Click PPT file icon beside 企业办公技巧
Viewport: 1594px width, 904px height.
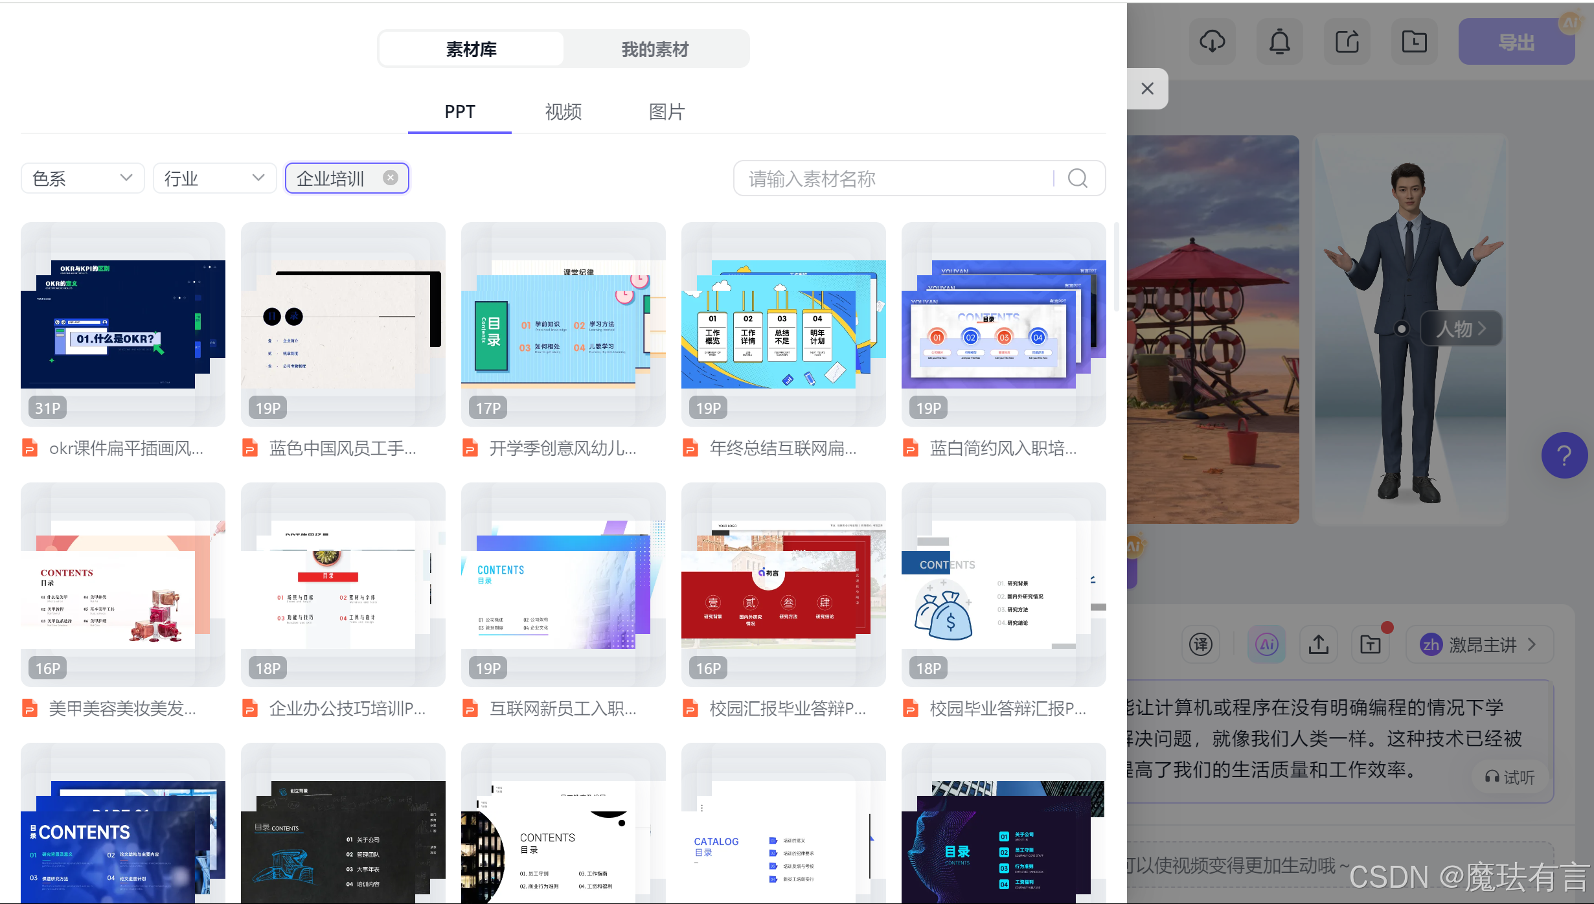point(250,708)
